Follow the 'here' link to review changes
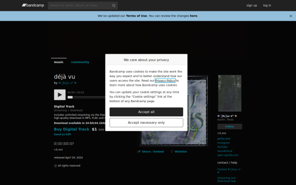The width and height of the screenshot is (296, 185). 193,16
